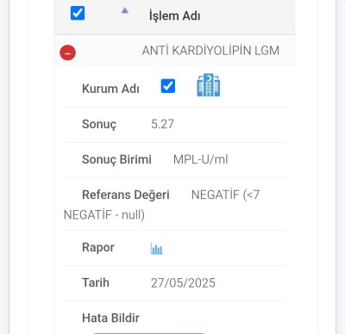Click the Rapor label
This screenshot has width=345, height=334.
[x=98, y=248]
